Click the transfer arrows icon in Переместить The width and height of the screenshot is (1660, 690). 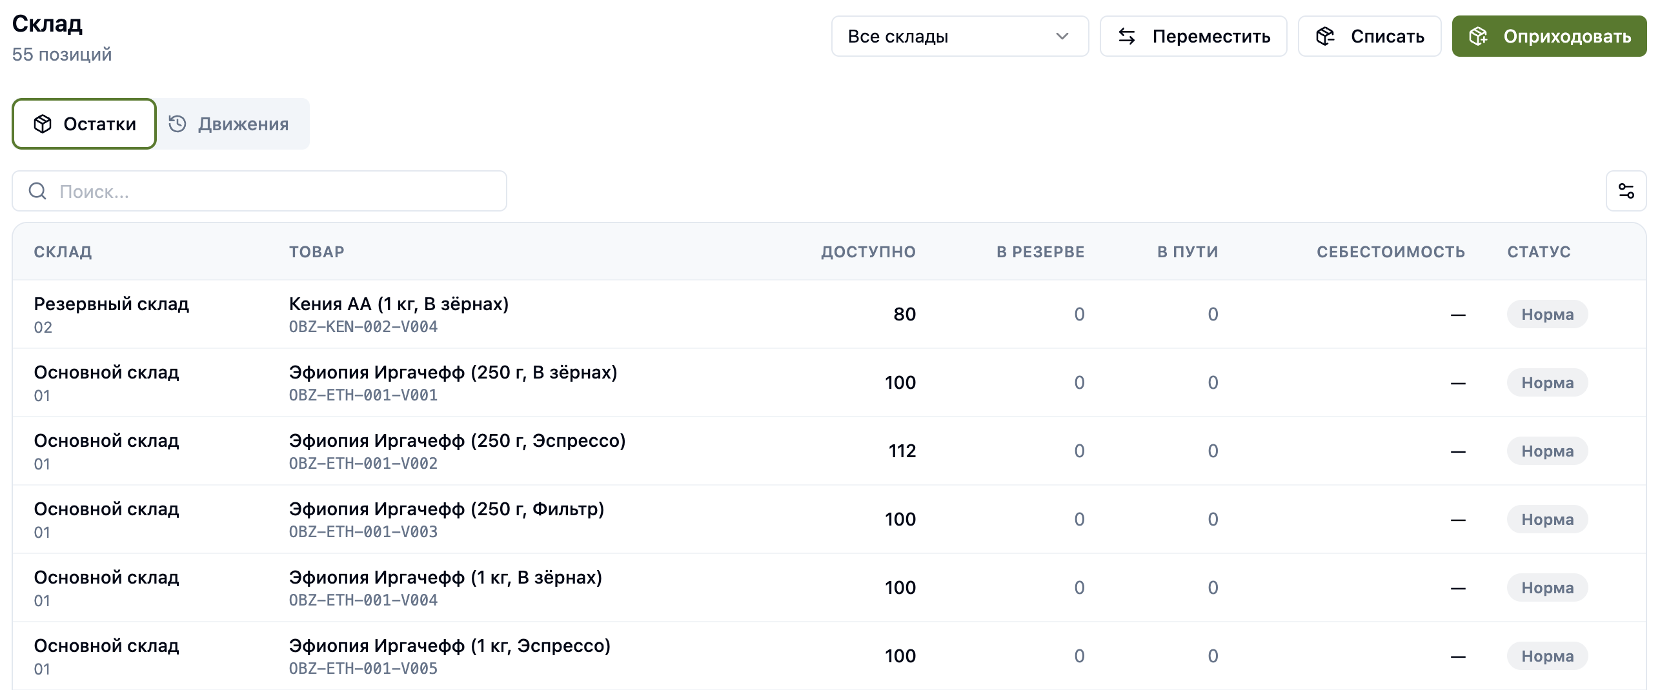(x=1127, y=36)
